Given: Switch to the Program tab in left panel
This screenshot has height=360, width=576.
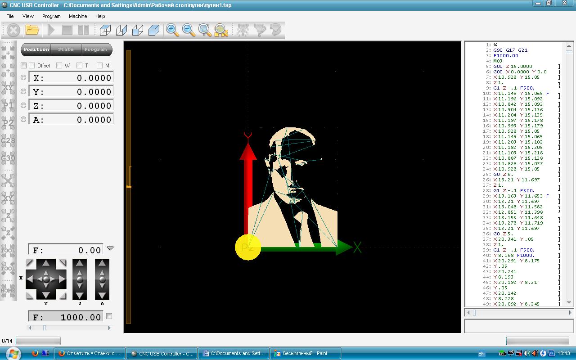Looking at the screenshot, I should [96, 49].
